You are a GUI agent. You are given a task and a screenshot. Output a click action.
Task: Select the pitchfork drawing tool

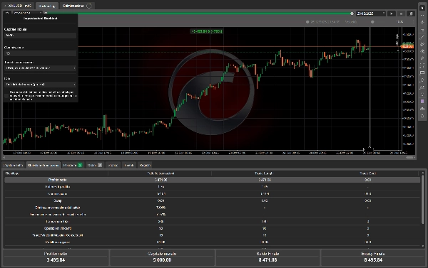(x=422, y=51)
